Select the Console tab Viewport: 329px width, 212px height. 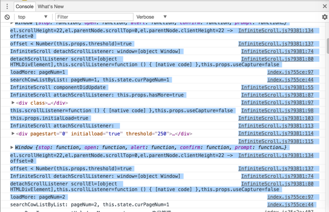25,7
